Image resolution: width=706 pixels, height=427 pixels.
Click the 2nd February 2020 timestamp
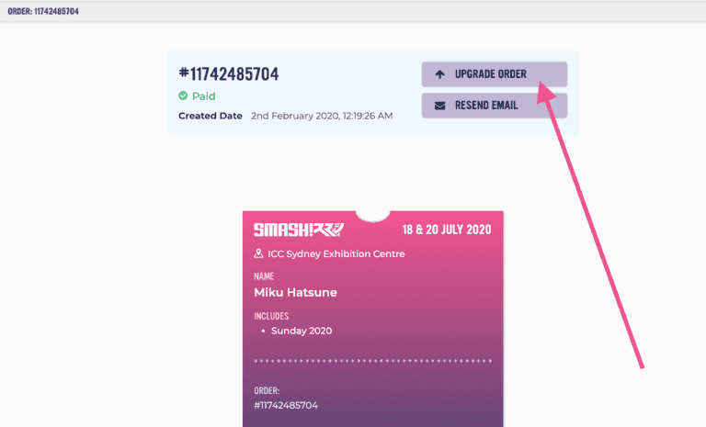click(321, 116)
